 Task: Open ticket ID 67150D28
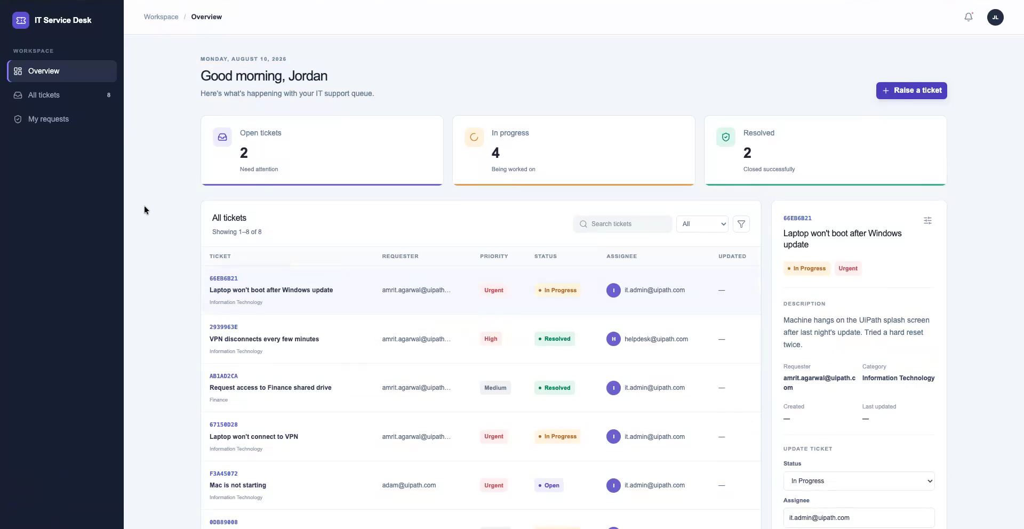coord(223,424)
